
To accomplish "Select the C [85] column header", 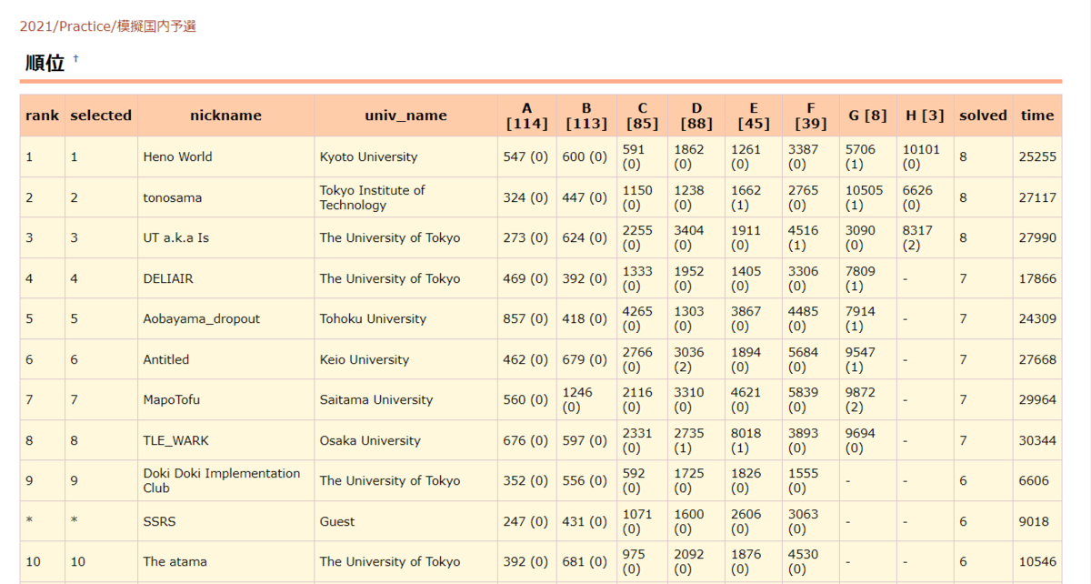I will [x=642, y=116].
